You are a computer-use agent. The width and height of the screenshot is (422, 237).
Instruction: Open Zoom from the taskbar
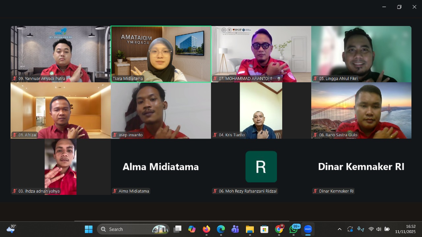tap(308, 229)
